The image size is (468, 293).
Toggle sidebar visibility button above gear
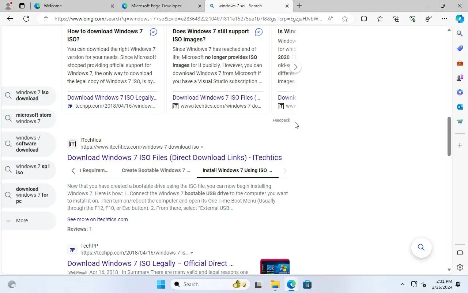tap(460, 253)
